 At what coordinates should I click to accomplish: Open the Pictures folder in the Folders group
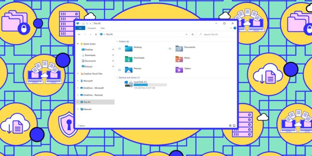[129, 69]
